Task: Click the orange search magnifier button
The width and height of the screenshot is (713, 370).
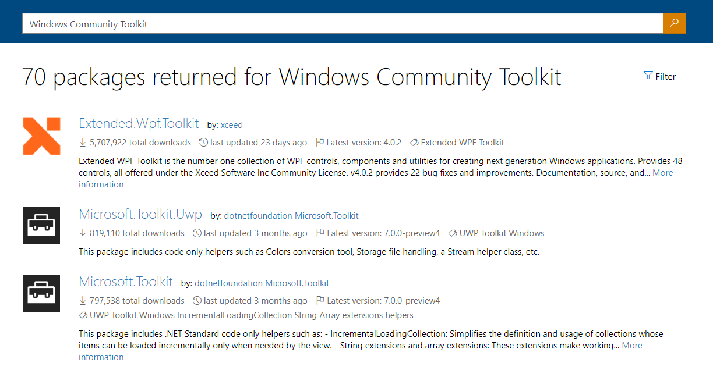Action: [674, 23]
